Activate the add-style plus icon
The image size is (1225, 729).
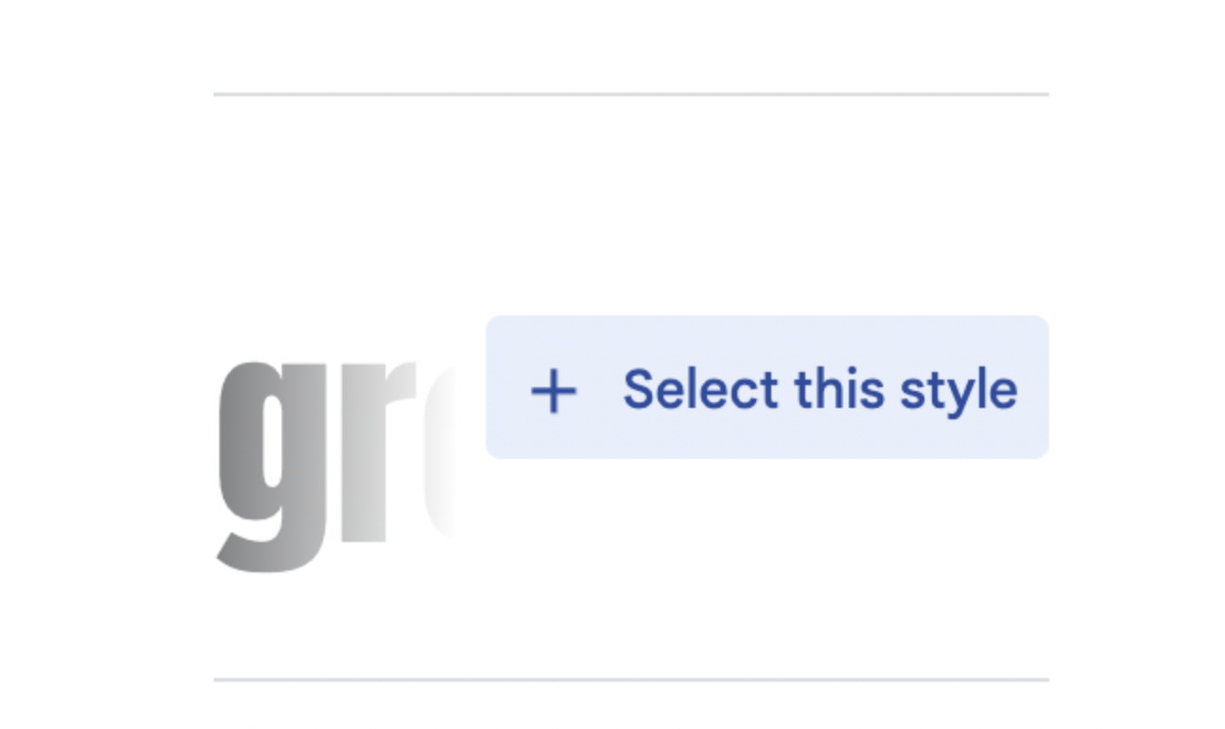point(554,391)
